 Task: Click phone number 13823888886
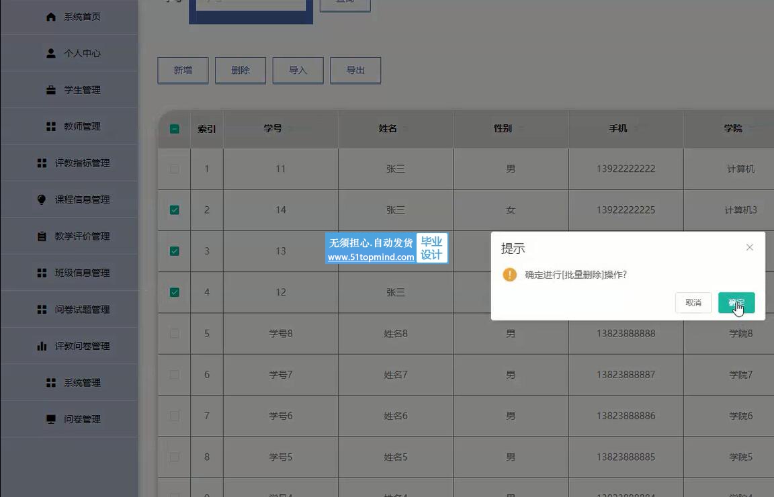click(626, 416)
